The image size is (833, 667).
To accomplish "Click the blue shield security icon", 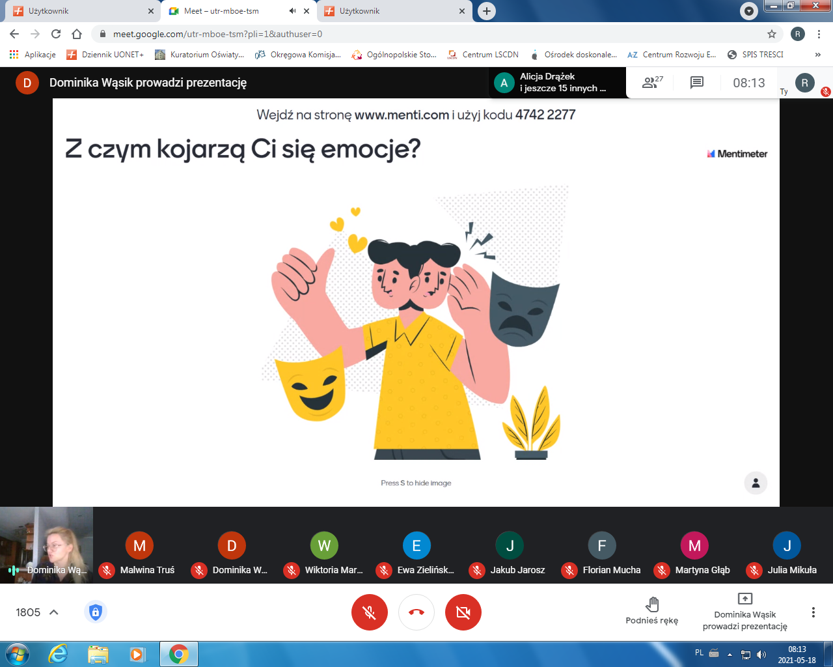I will coord(96,612).
